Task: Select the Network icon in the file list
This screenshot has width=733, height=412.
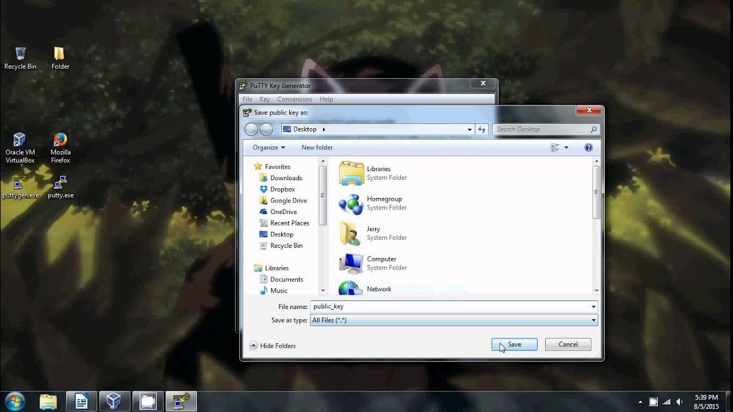Action: pos(351,288)
